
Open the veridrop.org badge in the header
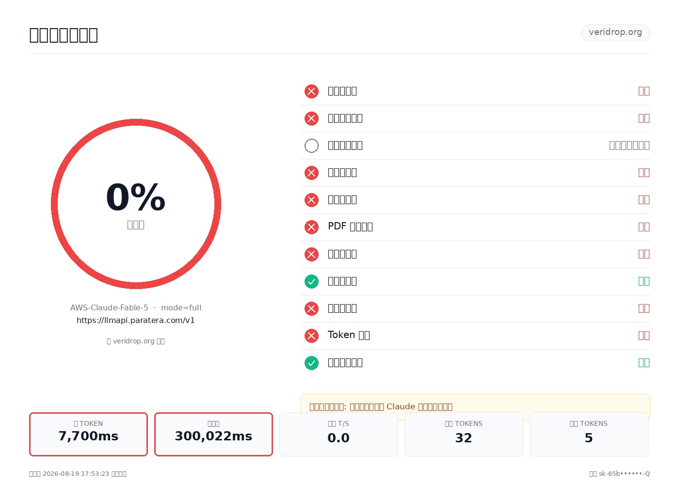click(x=615, y=32)
